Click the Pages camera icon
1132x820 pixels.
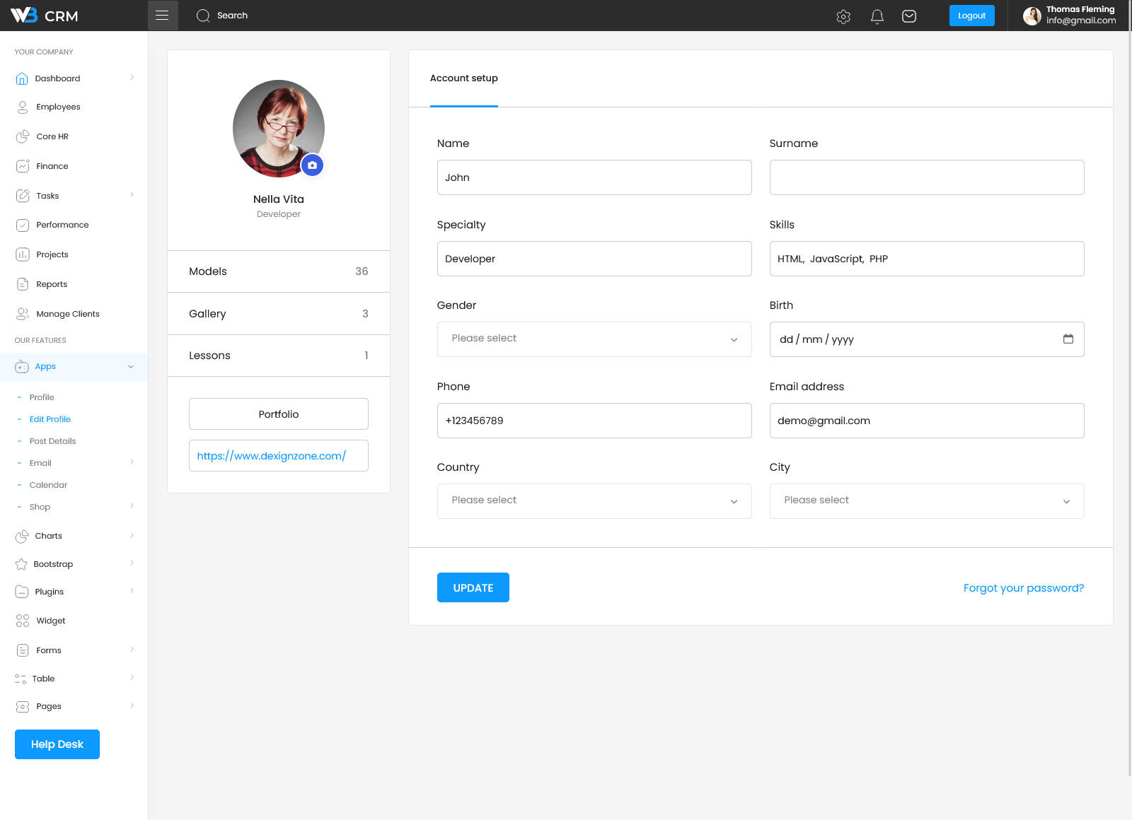tap(23, 706)
